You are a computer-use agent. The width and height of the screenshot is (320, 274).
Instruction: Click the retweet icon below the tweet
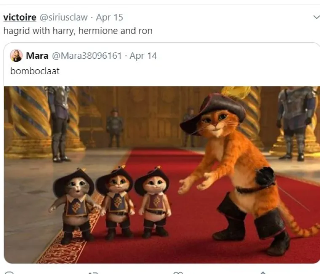pyautogui.click(x=93, y=273)
